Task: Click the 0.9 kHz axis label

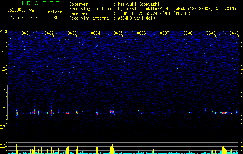Action: 3,89
